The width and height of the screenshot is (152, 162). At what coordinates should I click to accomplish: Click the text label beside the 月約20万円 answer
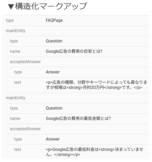point(18,82)
